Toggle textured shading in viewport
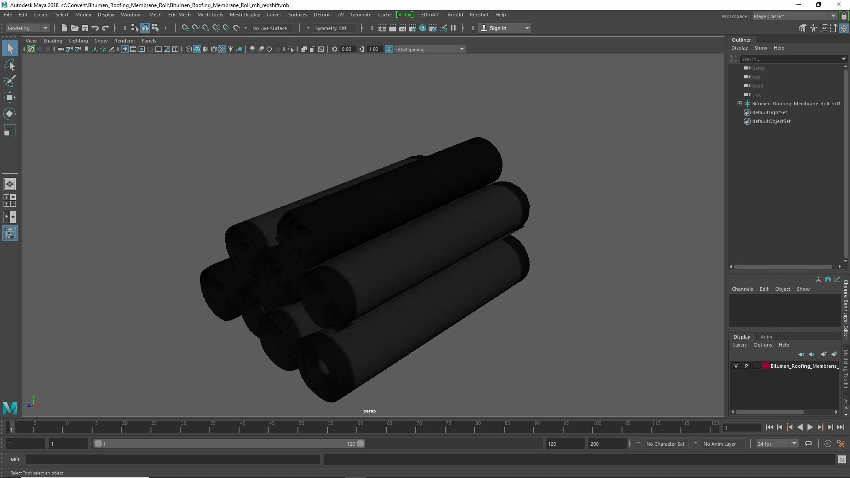850x478 pixels. [222, 49]
